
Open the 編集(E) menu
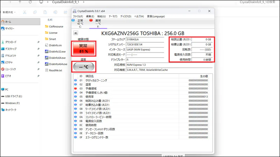90,16
